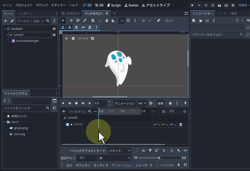Reset zoom at 121.0 %
The height and width of the screenshot is (171, 250).
click(x=82, y=38)
